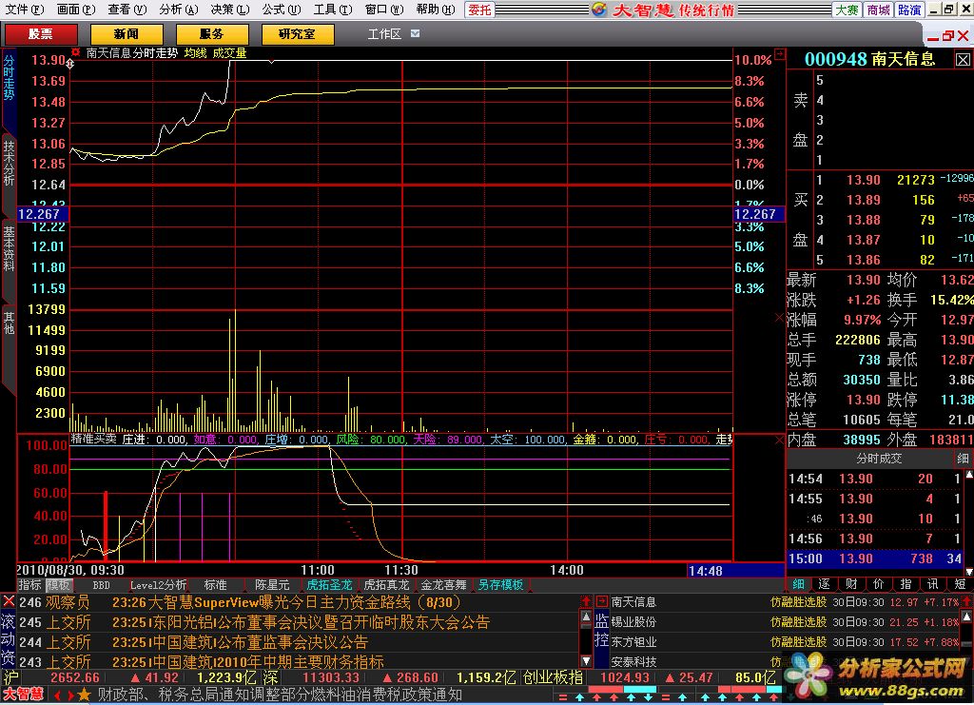
Task: Open the 决策 menu
Action: tap(229, 10)
